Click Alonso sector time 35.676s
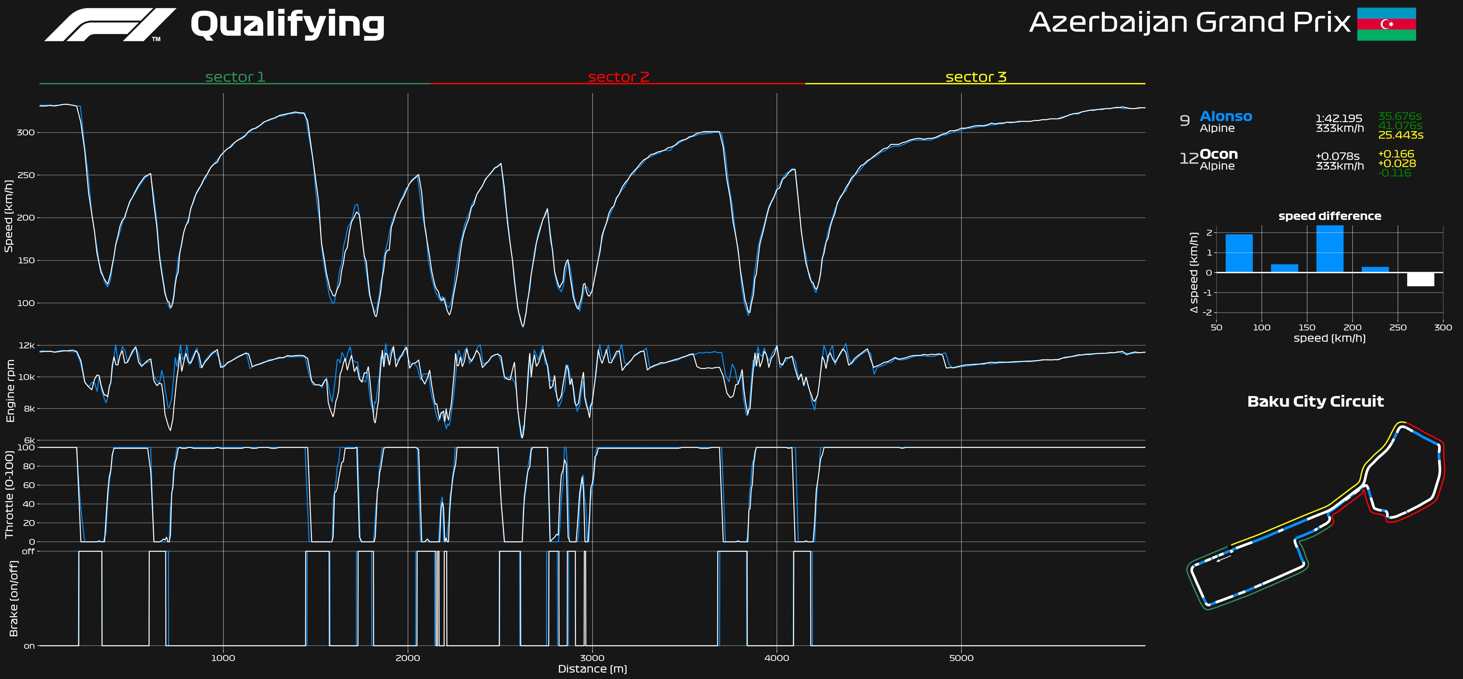Viewport: 1463px width, 679px height. [x=1400, y=116]
